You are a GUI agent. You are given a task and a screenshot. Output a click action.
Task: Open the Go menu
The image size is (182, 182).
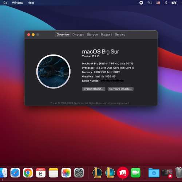[5, 3]
